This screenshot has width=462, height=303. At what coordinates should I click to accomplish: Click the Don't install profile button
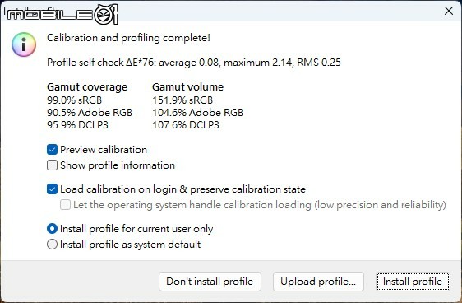tap(210, 282)
